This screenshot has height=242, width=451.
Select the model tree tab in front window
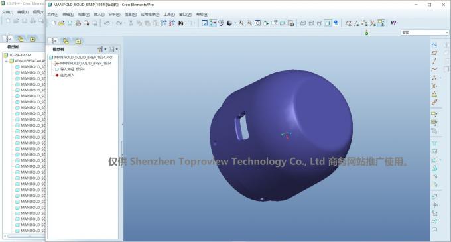54,41
